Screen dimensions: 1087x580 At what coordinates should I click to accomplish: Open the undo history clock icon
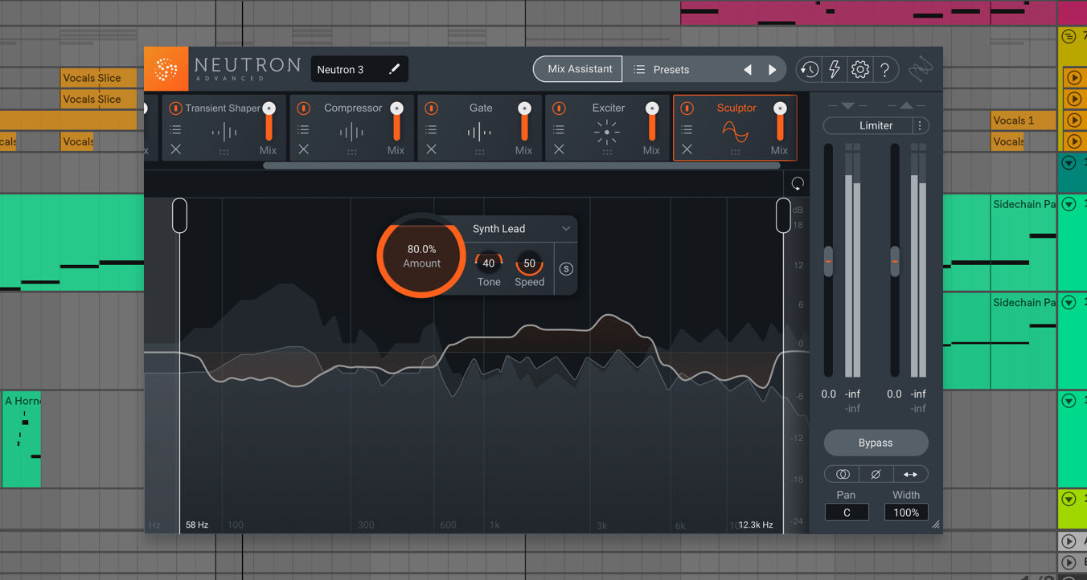[809, 70]
